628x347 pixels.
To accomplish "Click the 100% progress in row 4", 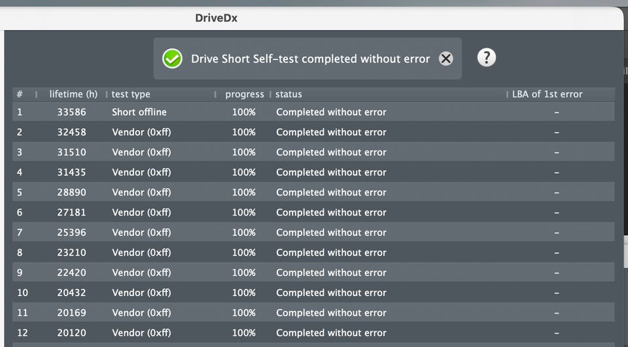I will 244,172.
